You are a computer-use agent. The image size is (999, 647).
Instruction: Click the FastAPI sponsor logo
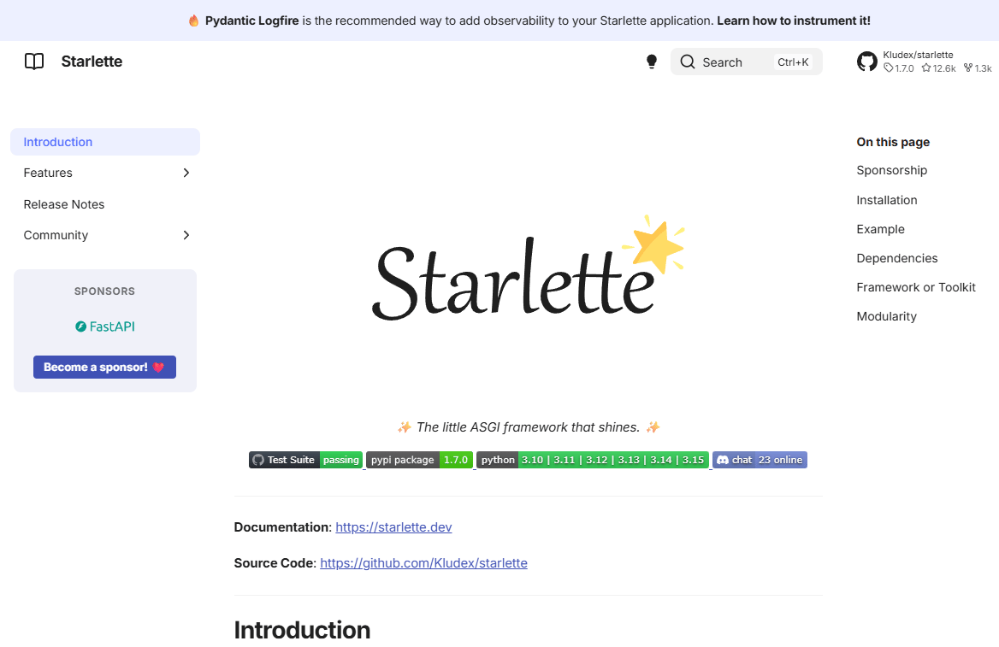(105, 326)
